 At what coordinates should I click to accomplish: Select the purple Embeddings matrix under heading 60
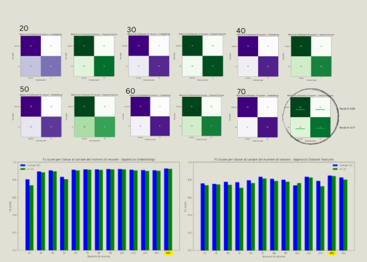click(x=150, y=116)
